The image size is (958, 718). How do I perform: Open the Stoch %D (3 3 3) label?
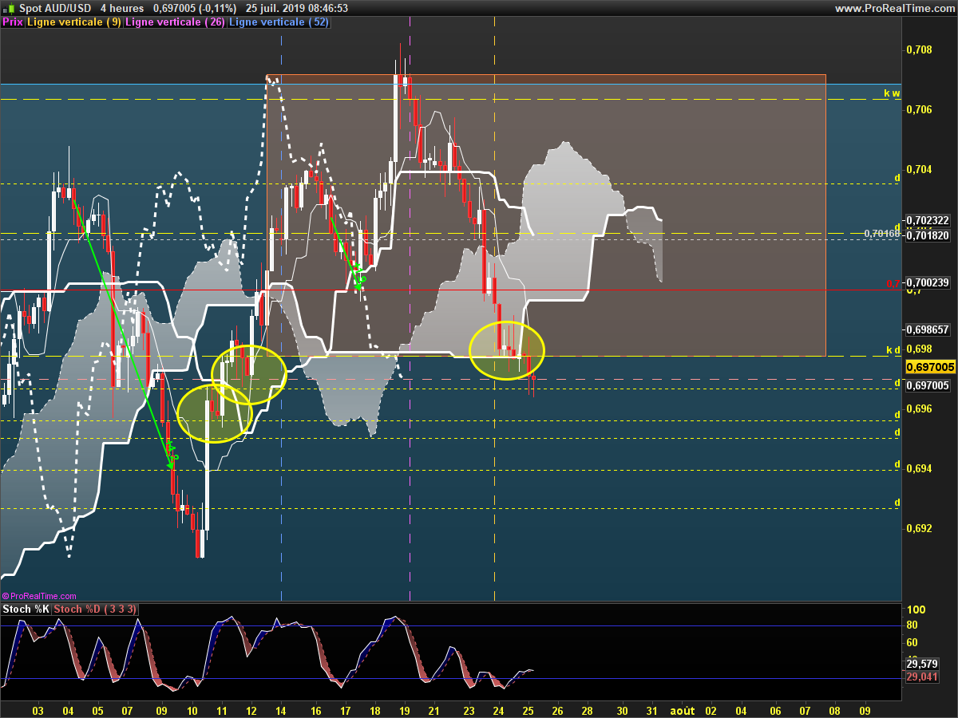[95, 610]
